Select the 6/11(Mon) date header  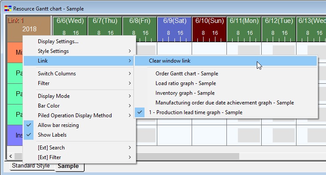pyautogui.click(x=244, y=29)
